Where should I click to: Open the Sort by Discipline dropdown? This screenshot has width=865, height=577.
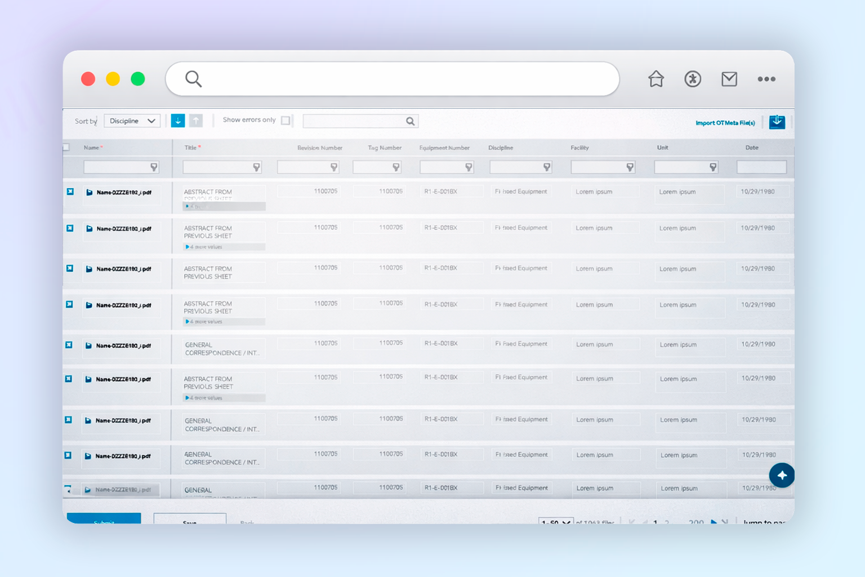pyautogui.click(x=132, y=121)
